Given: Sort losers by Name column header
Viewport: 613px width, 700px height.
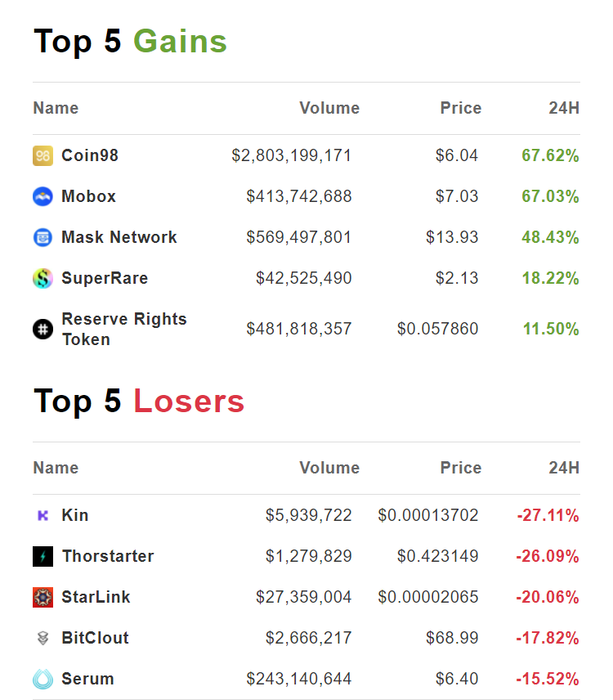Looking at the screenshot, I should tap(56, 468).
